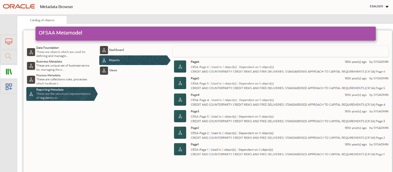Select the Reporting Metadata category
Viewport: 393px width, 172px height.
[61, 94]
